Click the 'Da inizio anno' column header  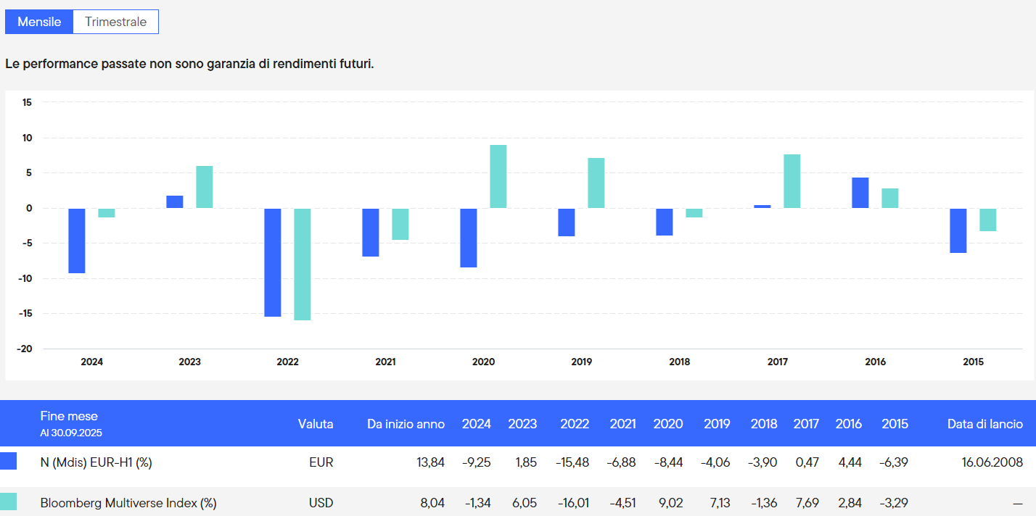coord(406,424)
